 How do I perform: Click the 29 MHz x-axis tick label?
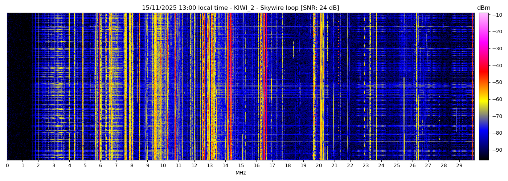click(x=459, y=165)
